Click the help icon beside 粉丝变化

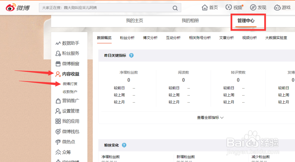[x=124, y=145]
